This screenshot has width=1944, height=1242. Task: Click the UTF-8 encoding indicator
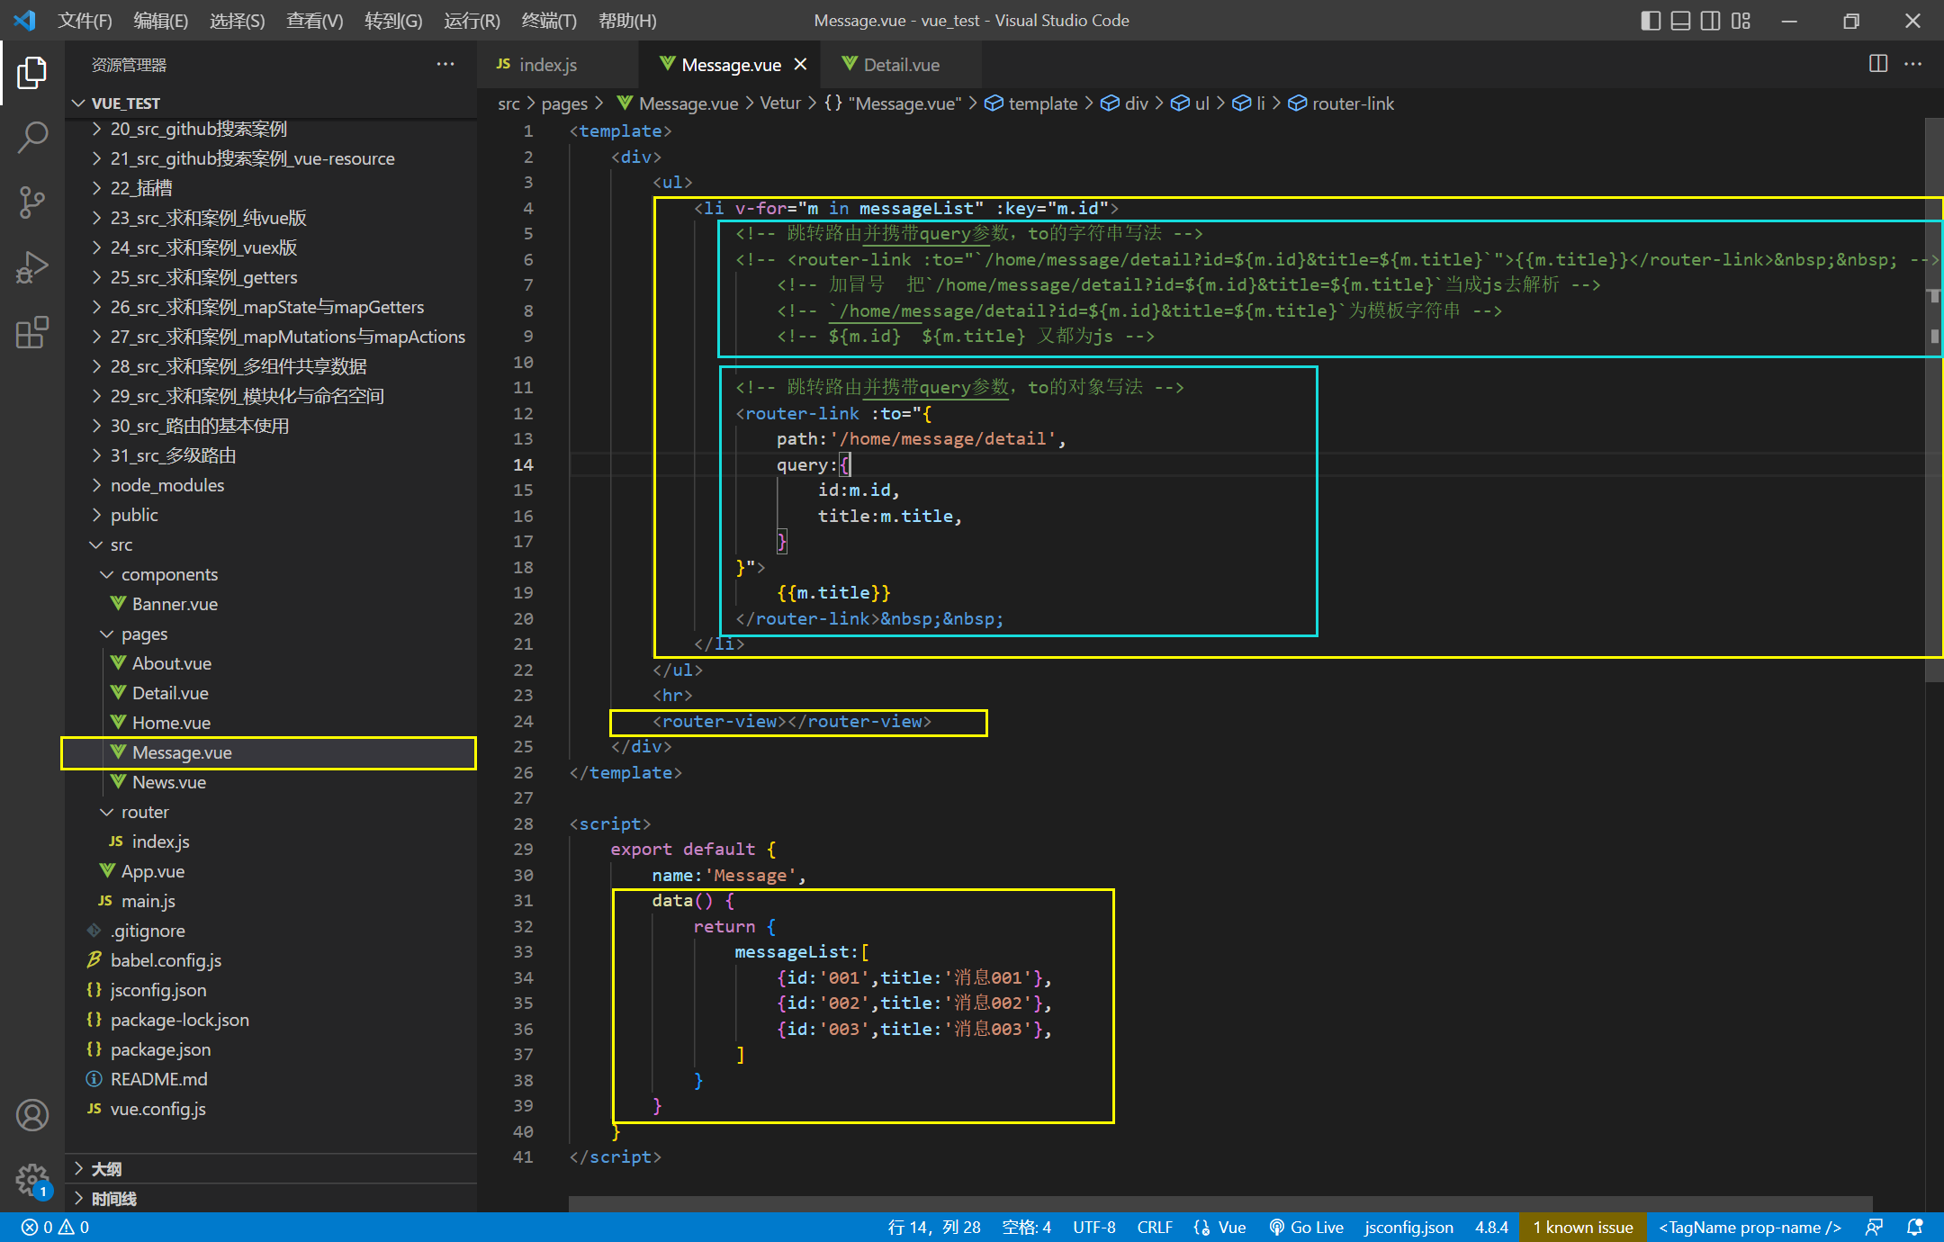[1093, 1227]
